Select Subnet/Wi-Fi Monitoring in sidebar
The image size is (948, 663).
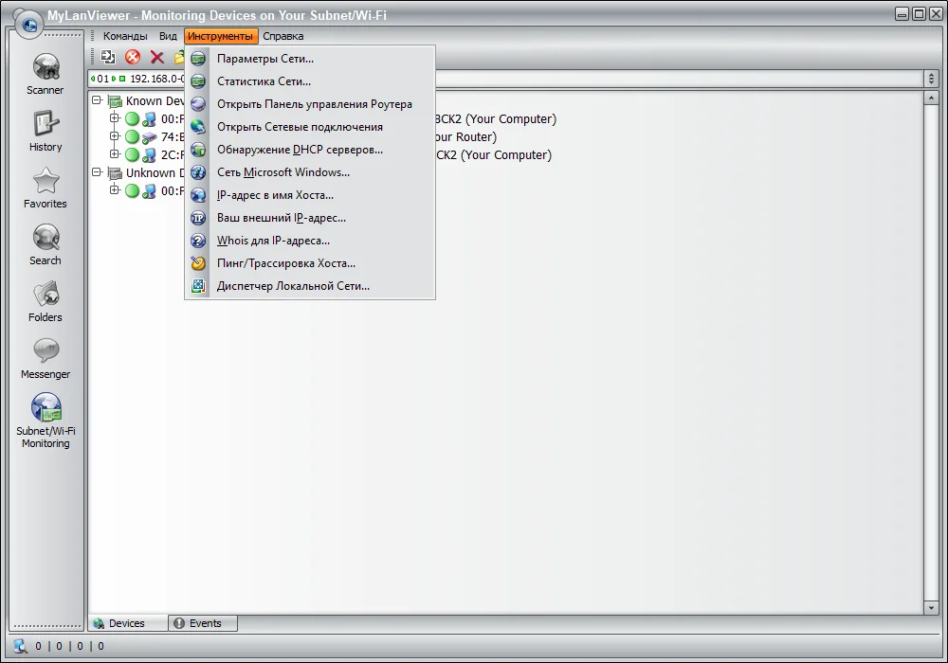(x=46, y=421)
